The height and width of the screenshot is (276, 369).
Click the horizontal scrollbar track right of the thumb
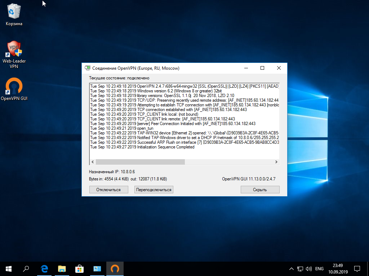coord(229,162)
